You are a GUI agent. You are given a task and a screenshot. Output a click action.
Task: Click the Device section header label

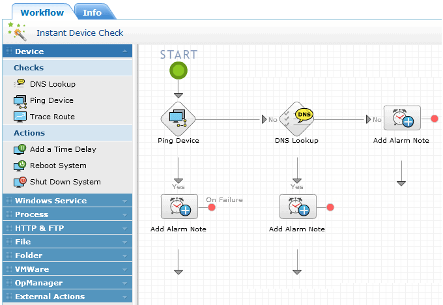[x=29, y=51]
